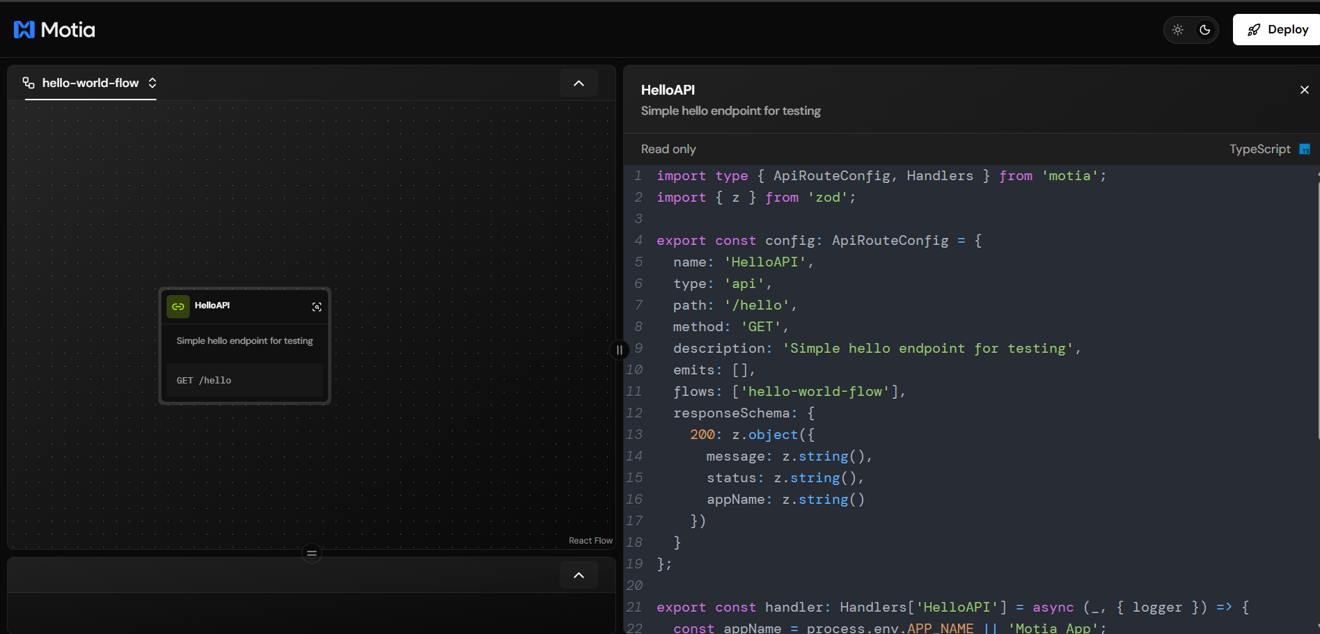Click the horizontal panel divider handle
The image size is (1320, 634).
point(312,553)
